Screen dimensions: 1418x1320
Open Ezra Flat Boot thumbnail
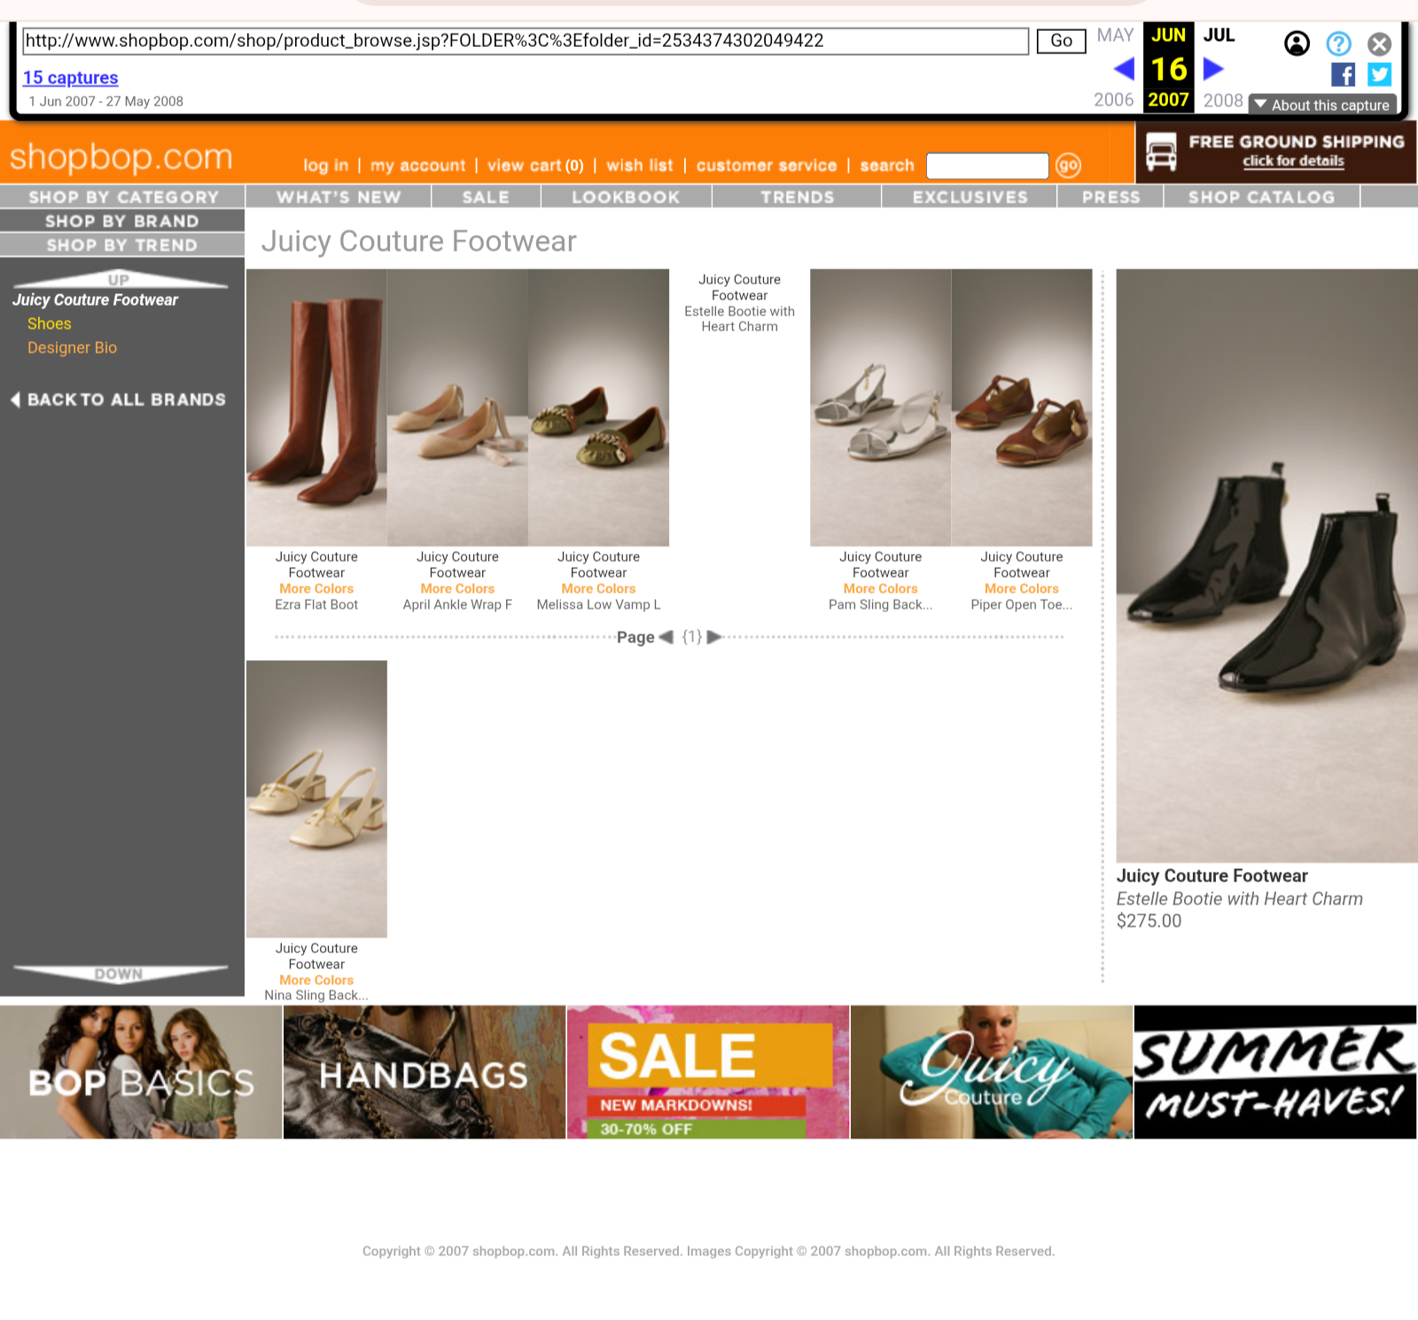(x=316, y=408)
